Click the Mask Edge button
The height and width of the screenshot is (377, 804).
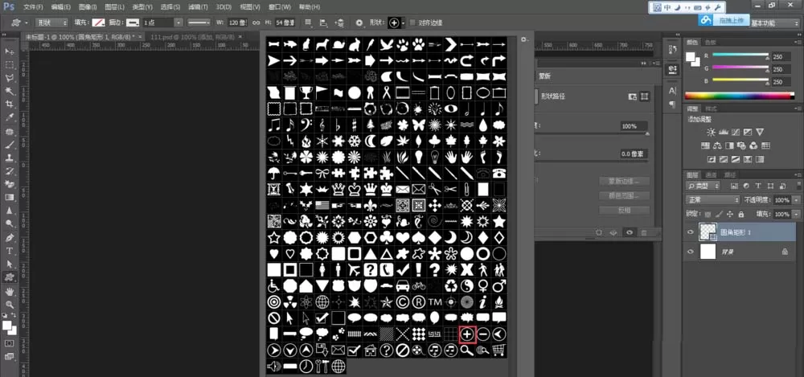[x=625, y=181]
